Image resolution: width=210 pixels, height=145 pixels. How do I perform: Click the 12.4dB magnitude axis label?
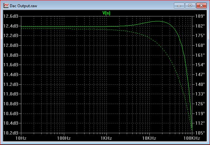(x=11, y=26)
